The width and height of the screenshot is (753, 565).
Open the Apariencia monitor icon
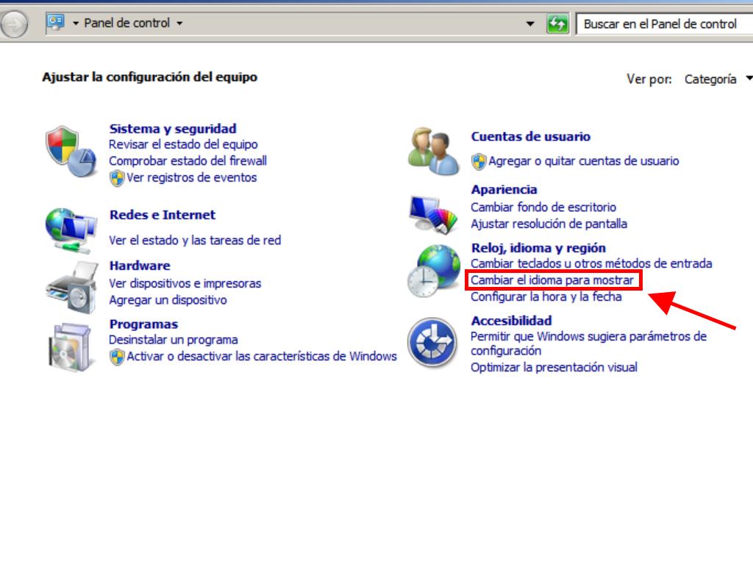tap(433, 213)
